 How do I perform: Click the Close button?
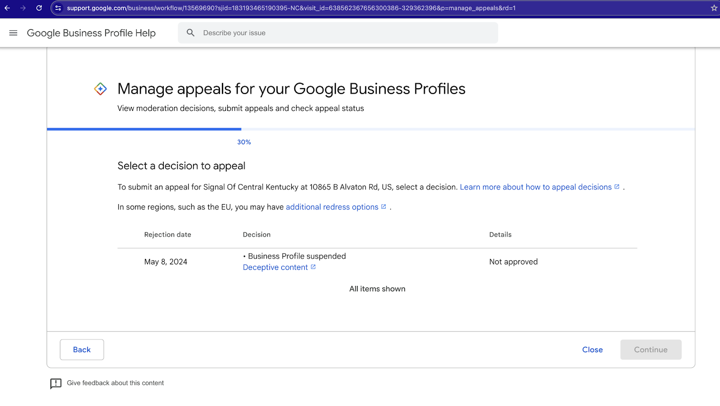click(592, 349)
